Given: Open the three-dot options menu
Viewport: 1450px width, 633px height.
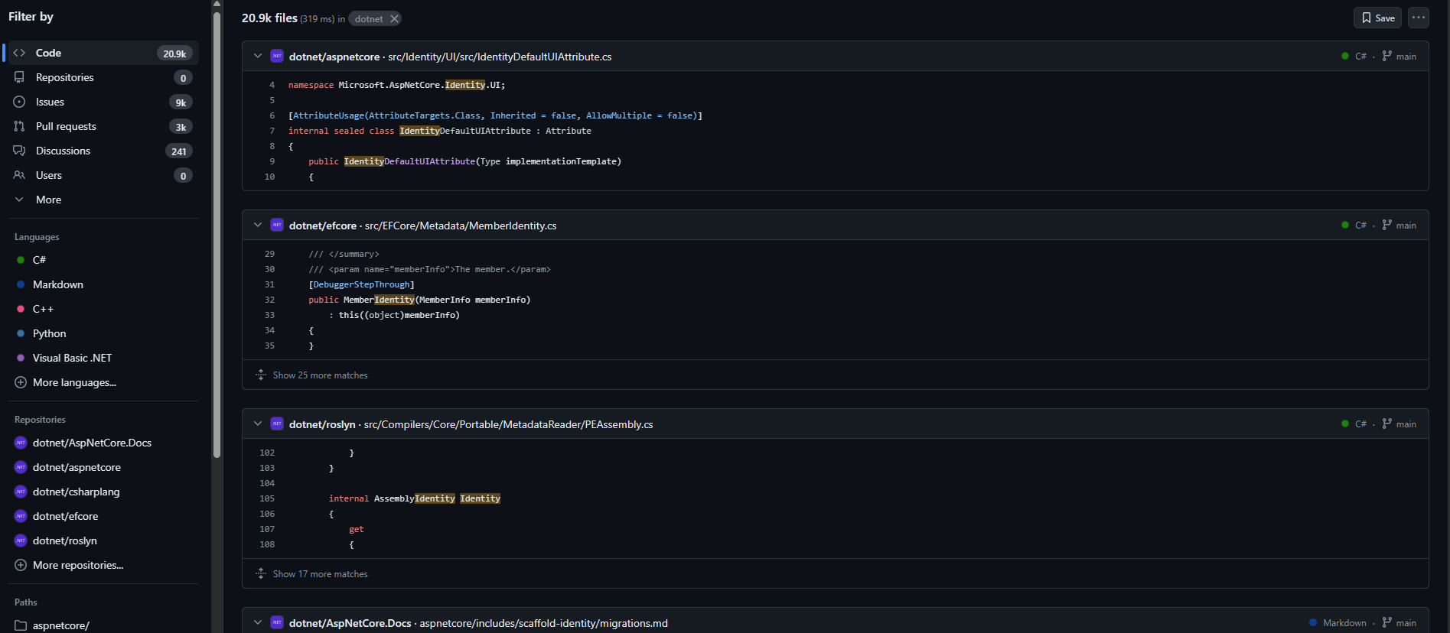Looking at the screenshot, I should tap(1419, 18).
